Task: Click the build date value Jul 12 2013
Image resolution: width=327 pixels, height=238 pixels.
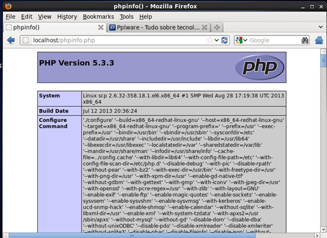Action: click(x=110, y=111)
